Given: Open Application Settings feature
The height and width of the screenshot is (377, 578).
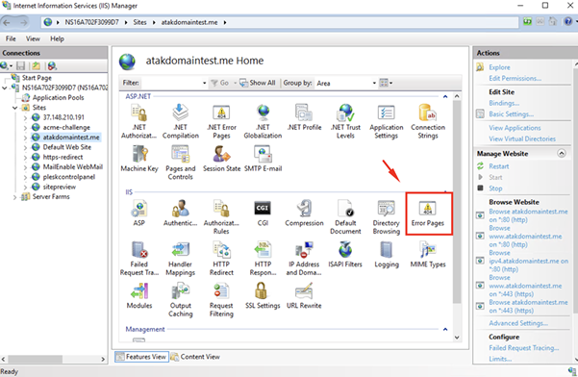Looking at the screenshot, I should click(387, 121).
